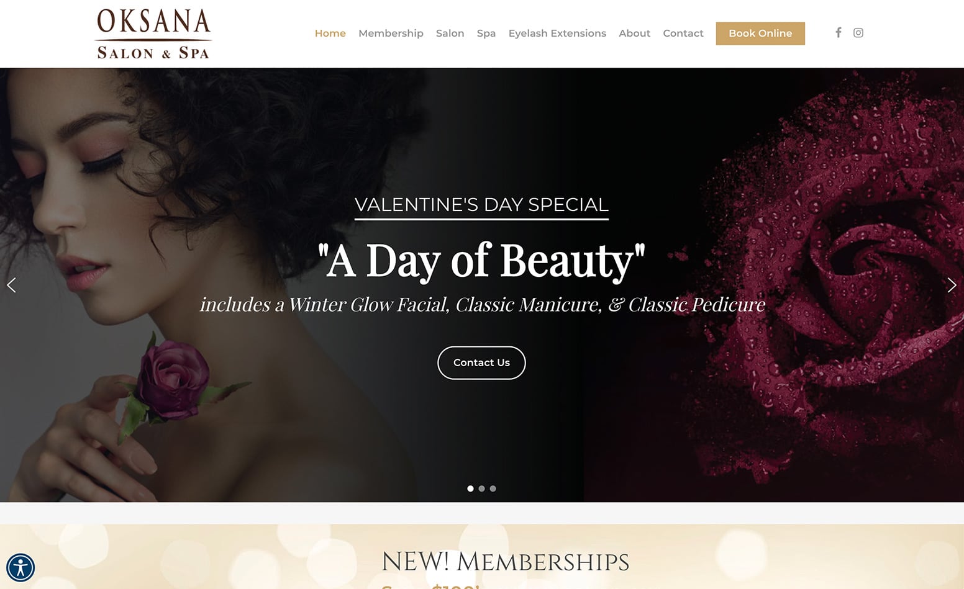Open the Instagram icon link
Screen dimensions: 964x589
(x=858, y=32)
